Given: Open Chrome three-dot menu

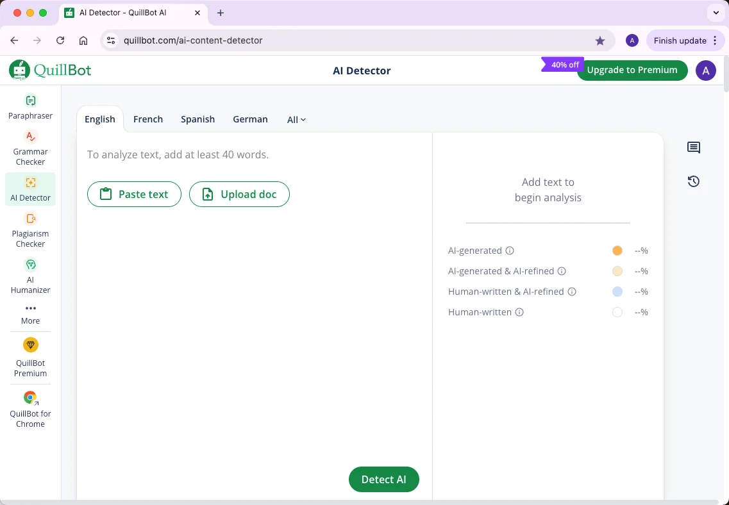Looking at the screenshot, I should click(715, 40).
